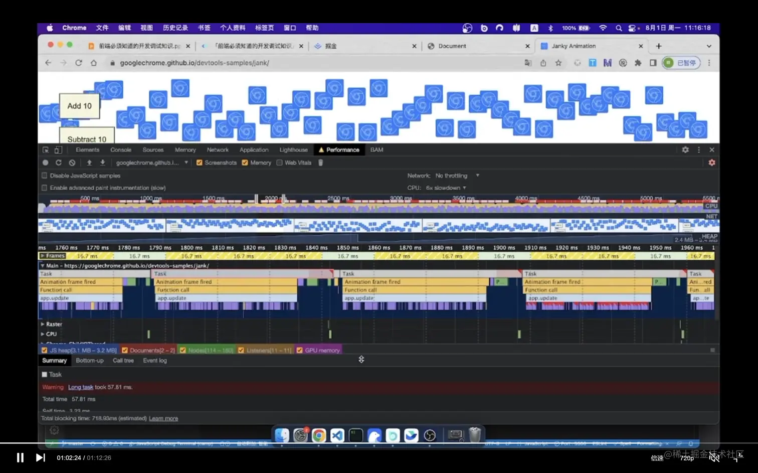Skip to next video
The height and width of the screenshot is (473, 758).
(x=41, y=457)
